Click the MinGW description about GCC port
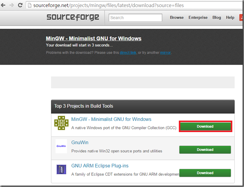The height and width of the screenshot is (187, 244). pos(124,128)
